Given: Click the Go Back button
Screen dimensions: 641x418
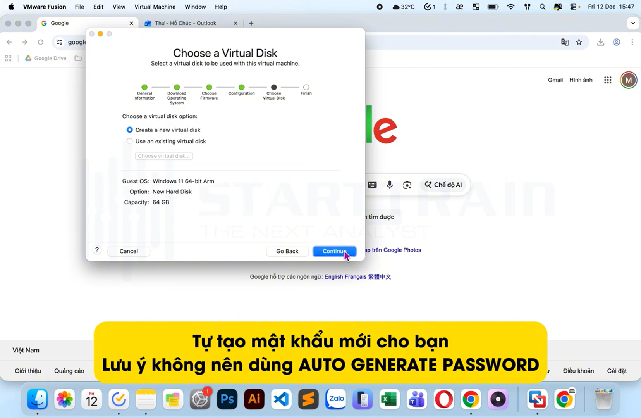Looking at the screenshot, I should [287, 251].
